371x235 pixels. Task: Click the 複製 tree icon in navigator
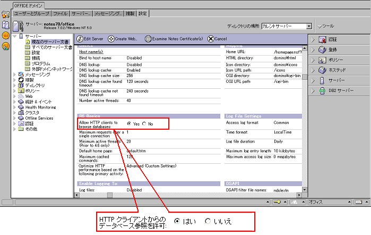pos(21,80)
